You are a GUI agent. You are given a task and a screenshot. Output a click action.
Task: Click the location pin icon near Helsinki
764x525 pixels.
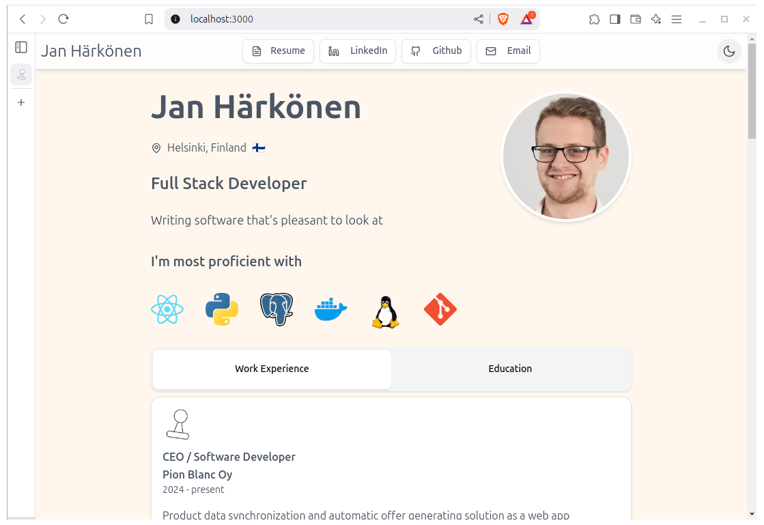tap(156, 148)
